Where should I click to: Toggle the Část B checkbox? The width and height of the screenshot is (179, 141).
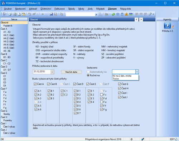pos(48,84)
